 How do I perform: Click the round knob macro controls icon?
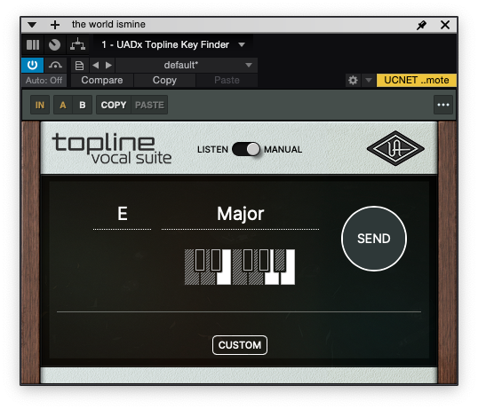click(54, 44)
